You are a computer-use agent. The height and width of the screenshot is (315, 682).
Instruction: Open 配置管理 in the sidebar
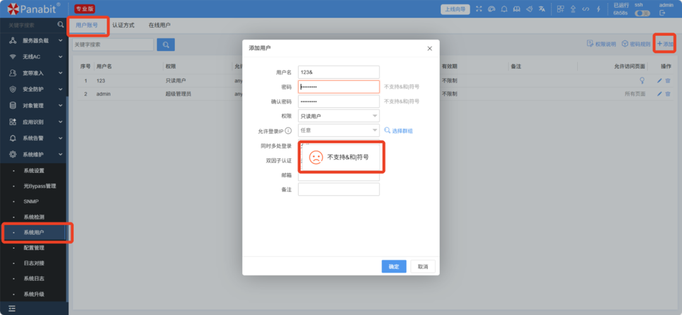[34, 247]
